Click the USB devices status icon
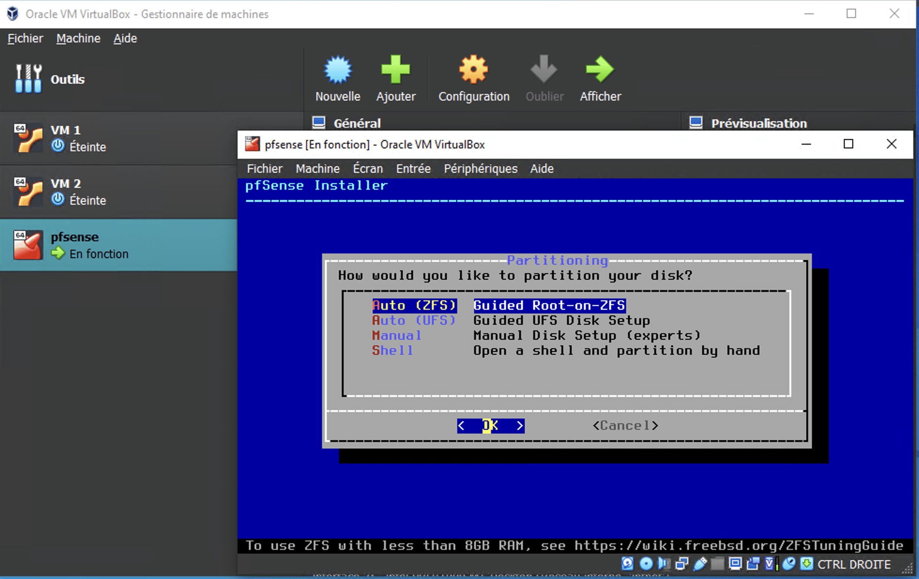The height and width of the screenshot is (579, 919). pos(701,564)
